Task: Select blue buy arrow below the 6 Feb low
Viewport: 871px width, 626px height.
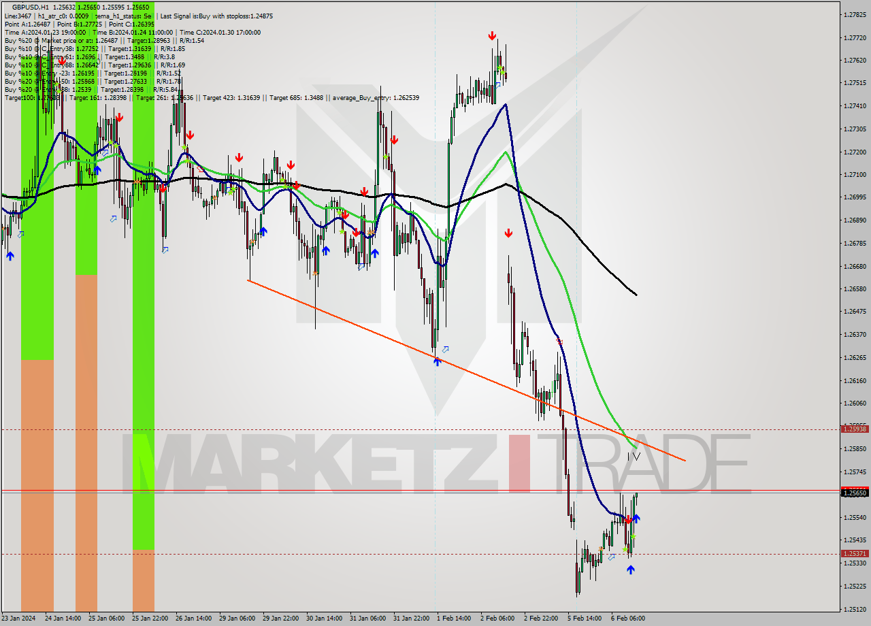Action: [630, 570]
